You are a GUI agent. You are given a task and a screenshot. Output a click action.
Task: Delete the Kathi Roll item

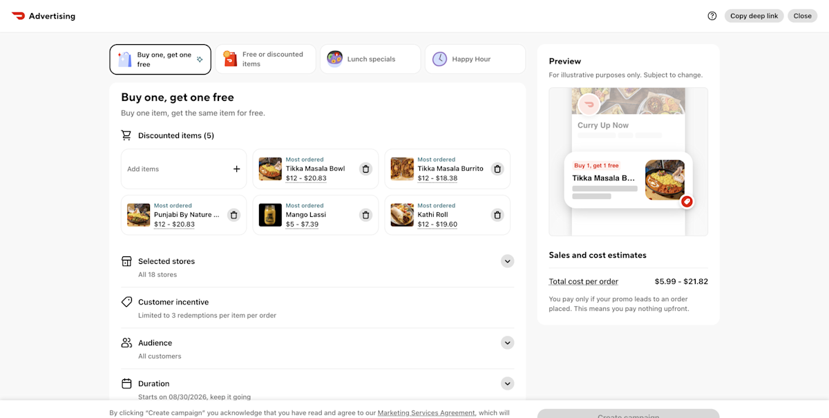497,215
